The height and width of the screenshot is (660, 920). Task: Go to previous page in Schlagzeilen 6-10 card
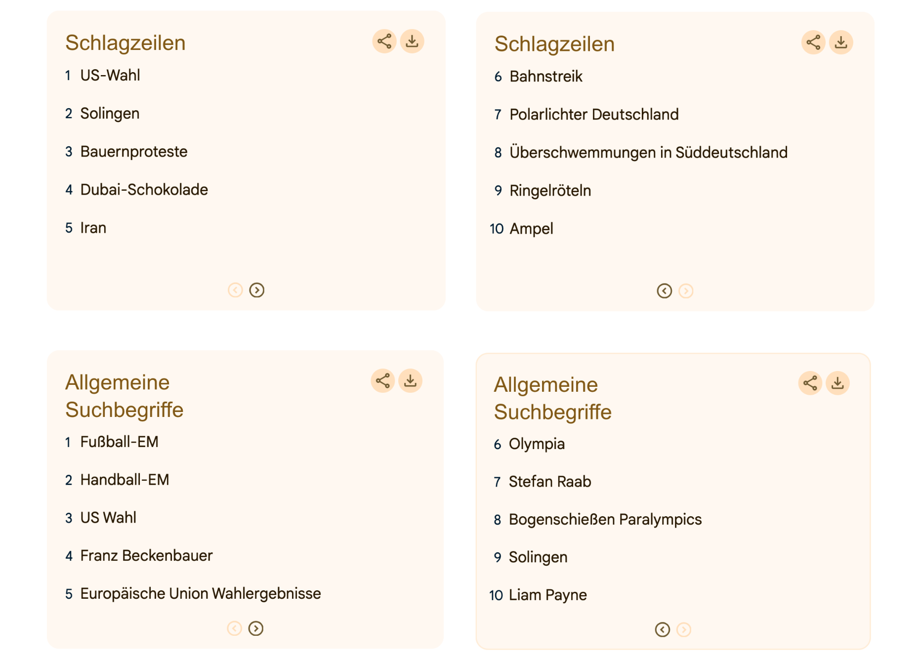point(665,291)
